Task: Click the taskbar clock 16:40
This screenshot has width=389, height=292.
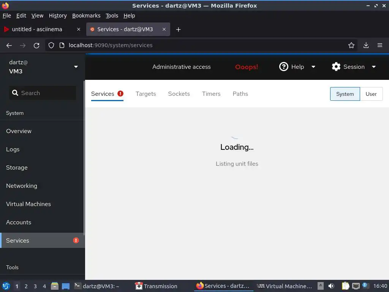Action: [x=380, y=286]
